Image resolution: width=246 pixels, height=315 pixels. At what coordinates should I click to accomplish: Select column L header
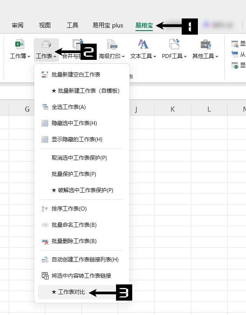click(x=209, y=109)
